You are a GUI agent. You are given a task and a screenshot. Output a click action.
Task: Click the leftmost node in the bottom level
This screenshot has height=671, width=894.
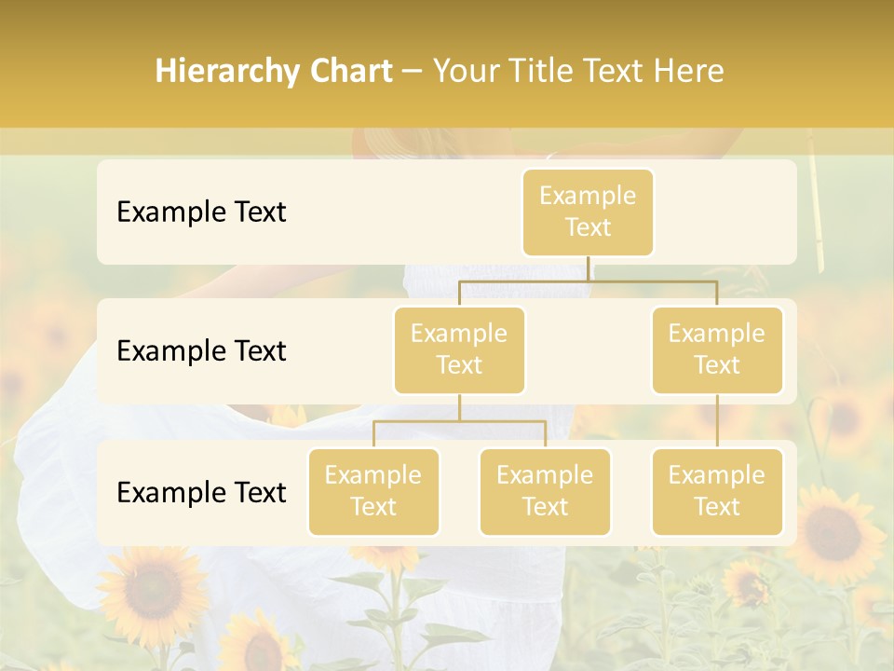coord(373,491)
